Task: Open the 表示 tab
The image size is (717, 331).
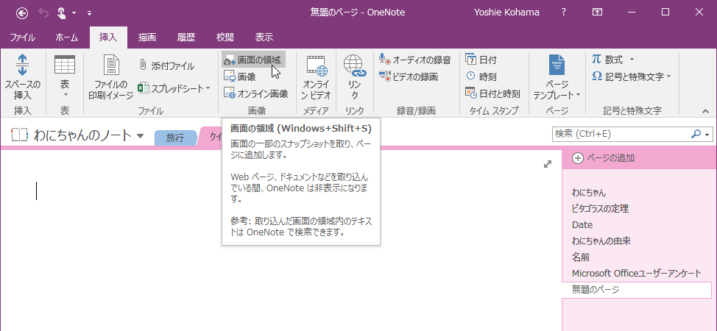Action: tap(264, 38)
